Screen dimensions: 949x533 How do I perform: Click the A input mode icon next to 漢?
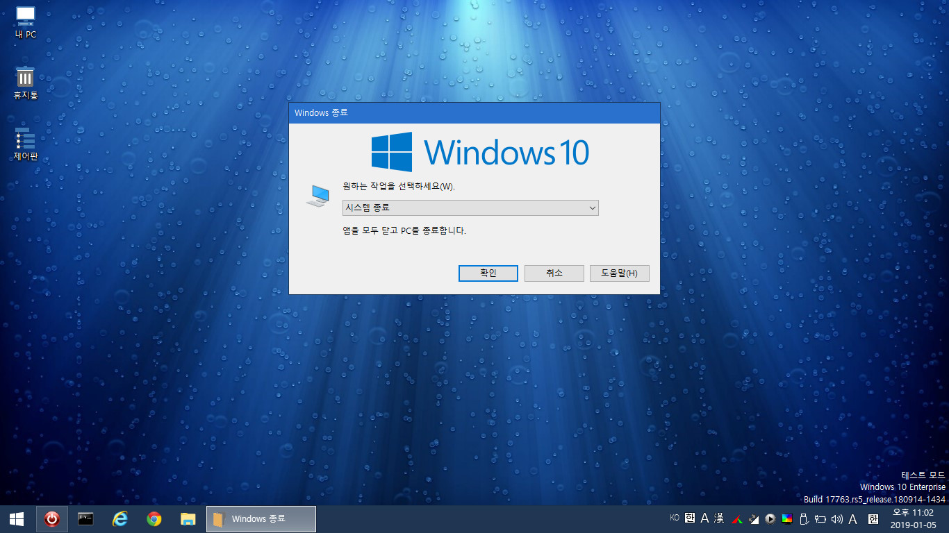[704, 518]
